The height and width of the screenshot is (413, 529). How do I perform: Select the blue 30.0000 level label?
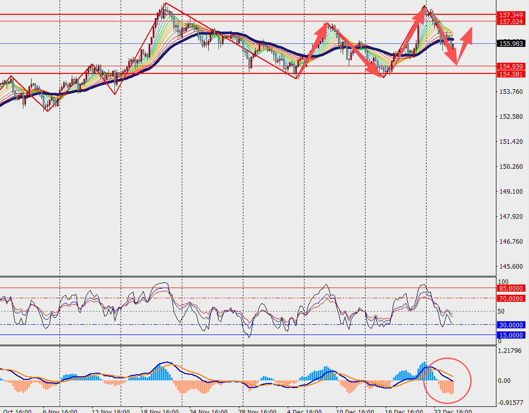(511, 325)
